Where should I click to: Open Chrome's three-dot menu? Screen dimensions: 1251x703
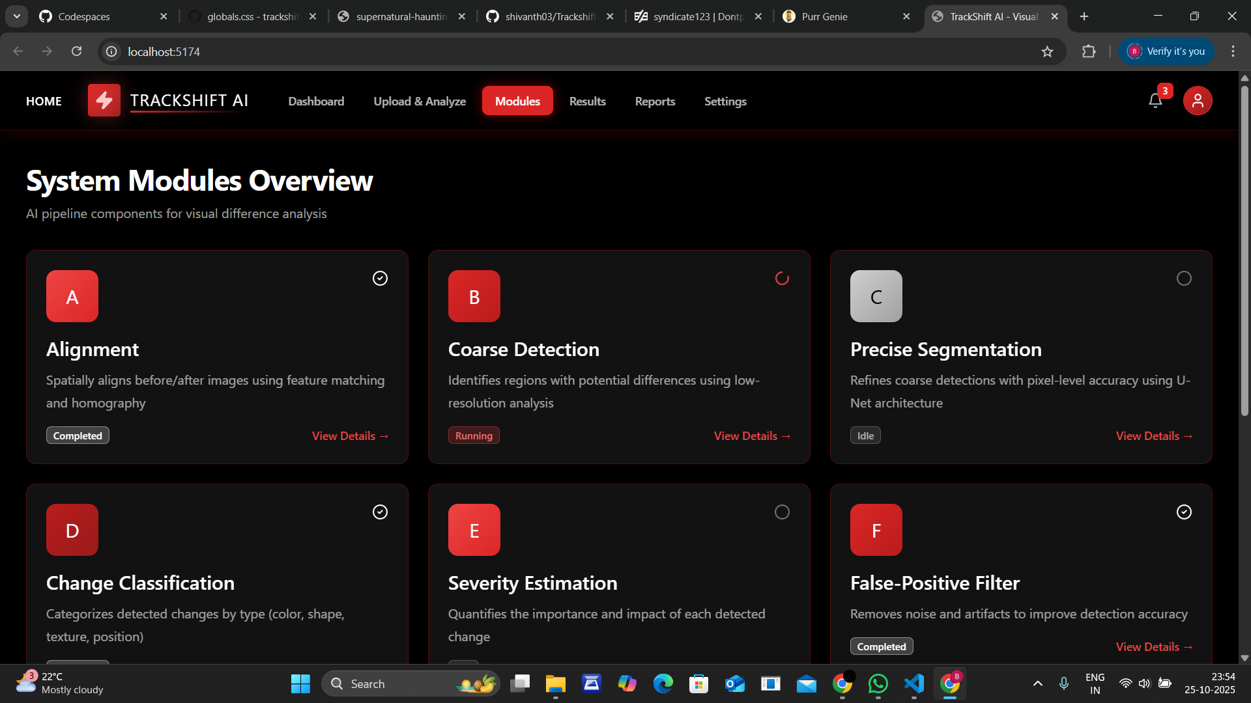click(x=1233, y=51)
